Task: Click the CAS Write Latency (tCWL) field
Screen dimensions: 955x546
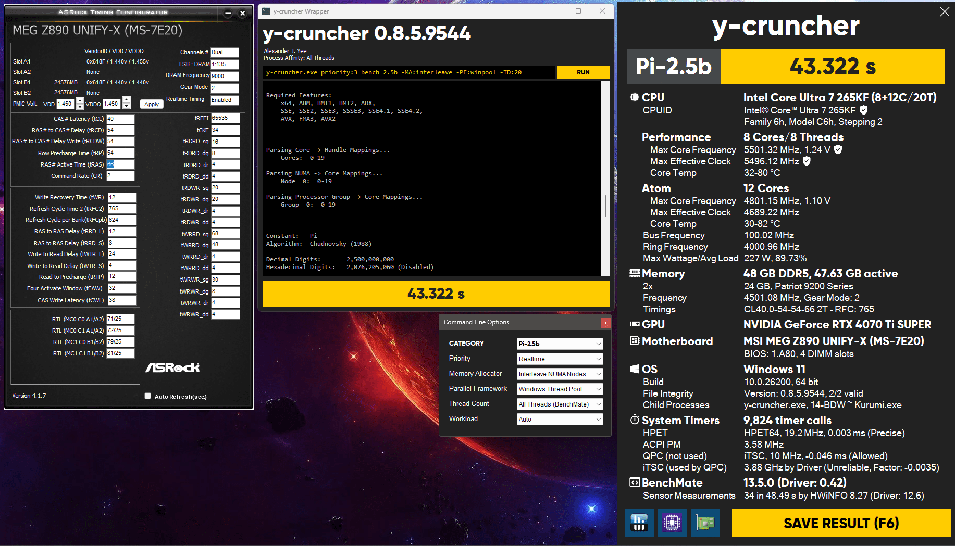Action: point(121,300)
